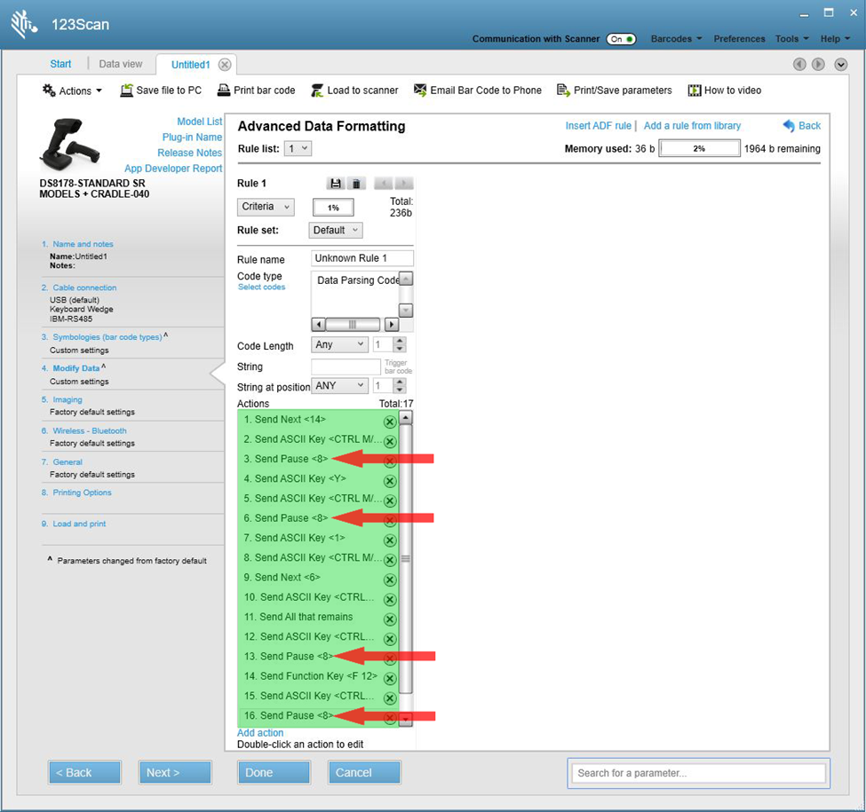Viewport: 866px width, 812px height.
Task: Click Save file to PC icon
Action: coord(127,91)
